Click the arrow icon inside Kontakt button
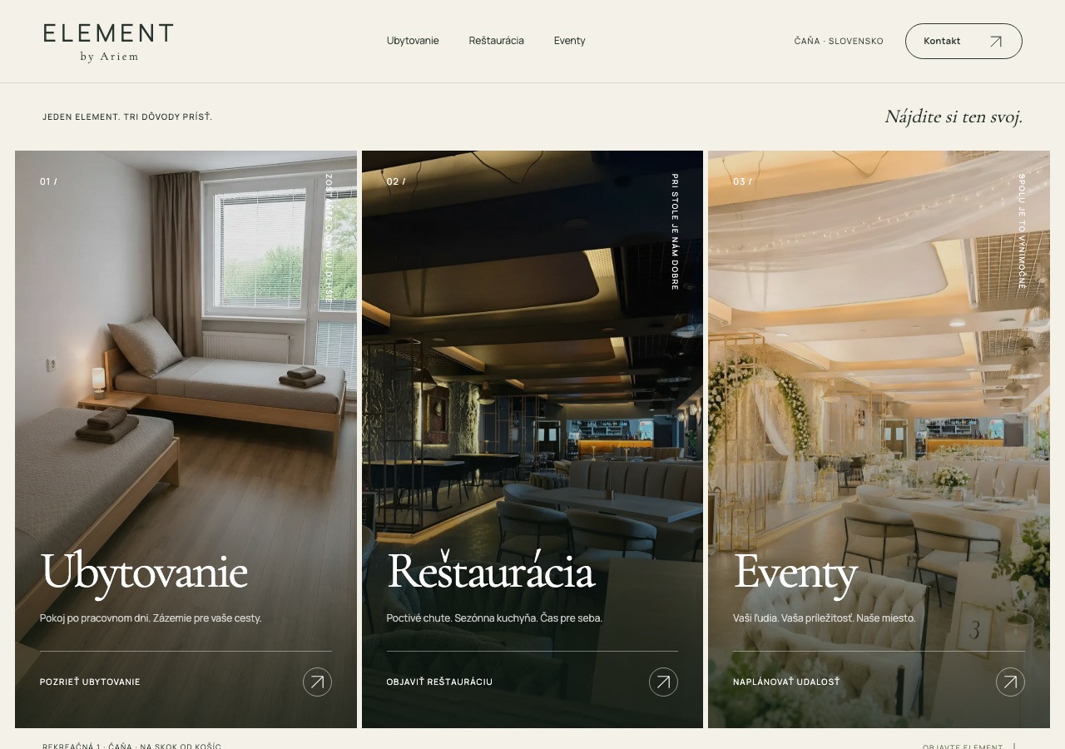This screenshot has width=1065, height=749. tap(995, 42)
